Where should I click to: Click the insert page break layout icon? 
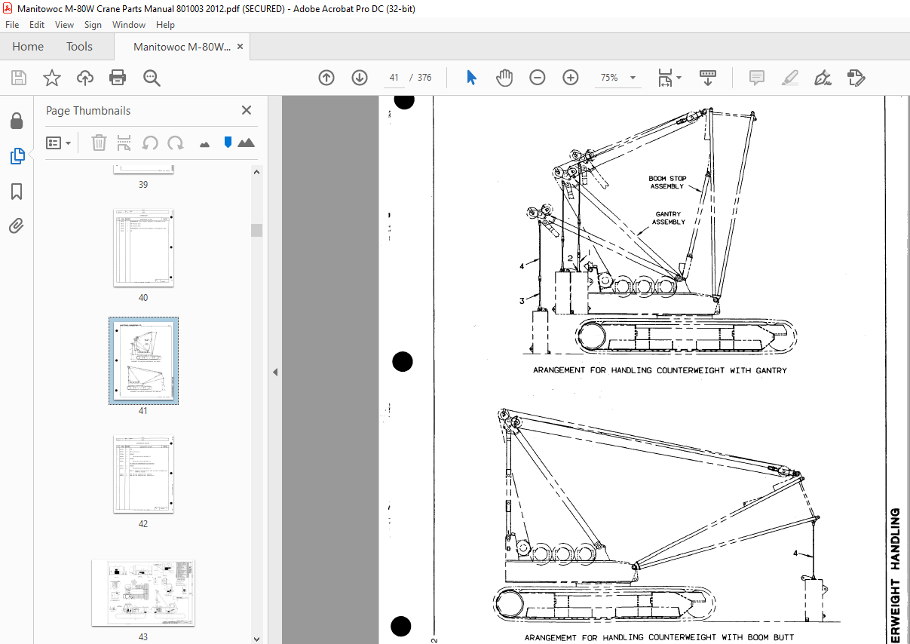coord(124,143)
